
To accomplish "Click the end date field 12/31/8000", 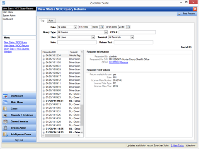I will tap(112, 27).
